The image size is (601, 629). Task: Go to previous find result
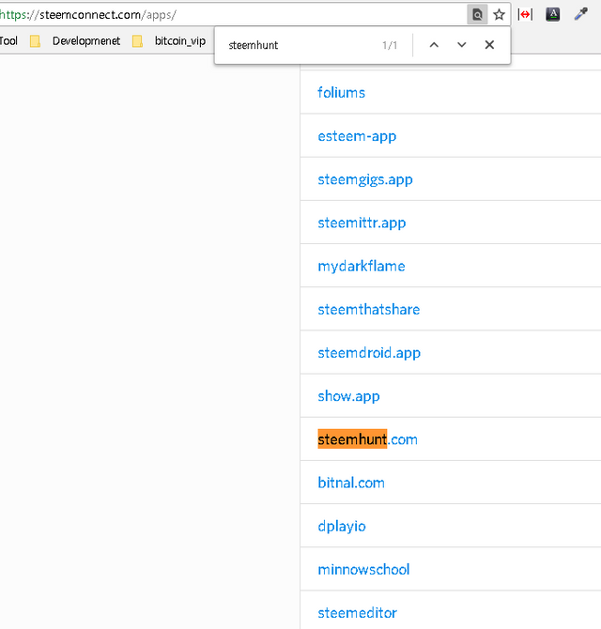tap(434, 45)
